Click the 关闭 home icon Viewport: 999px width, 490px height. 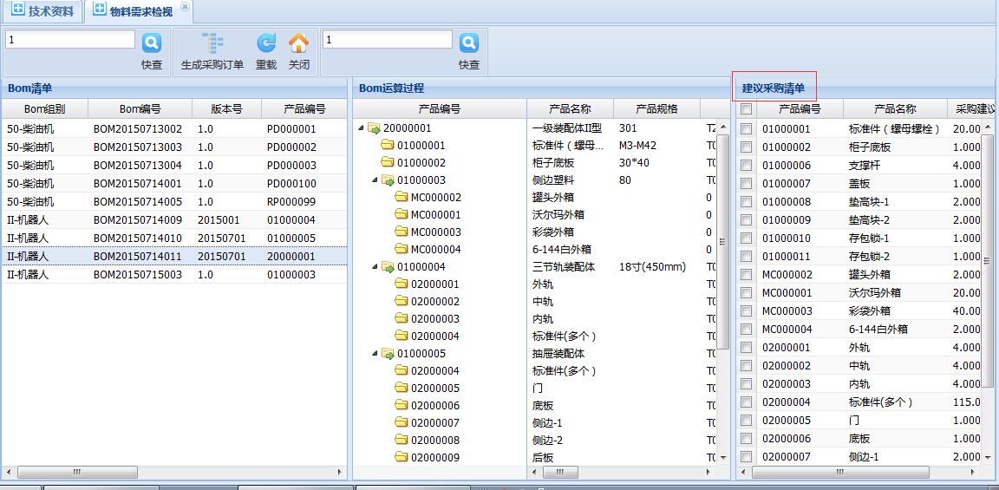pyautogui.click(x=298, y=42)
